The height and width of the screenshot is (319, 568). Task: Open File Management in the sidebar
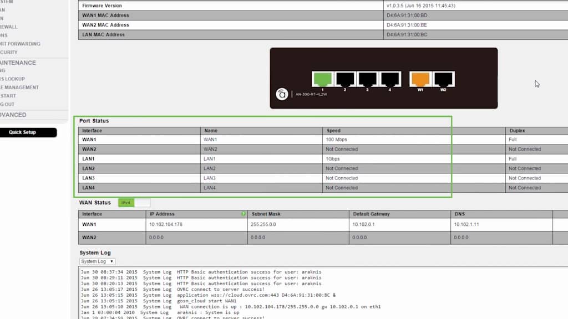point(19,88)
